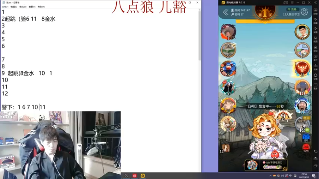Select player 5 avatar

pyautogui.click(x=228, y=105)
